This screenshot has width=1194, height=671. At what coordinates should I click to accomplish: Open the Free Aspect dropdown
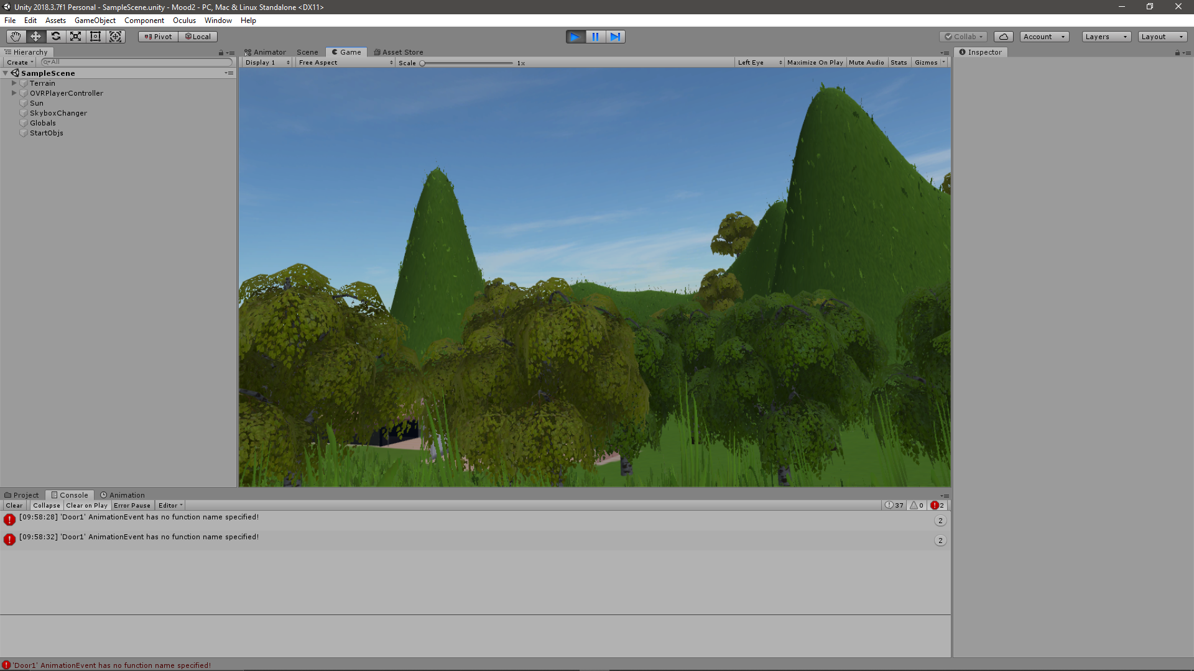(x=345, y=63)
